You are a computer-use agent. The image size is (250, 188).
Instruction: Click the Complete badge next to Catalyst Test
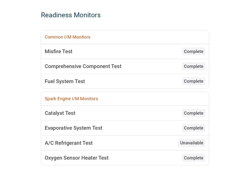pos(194,113)
